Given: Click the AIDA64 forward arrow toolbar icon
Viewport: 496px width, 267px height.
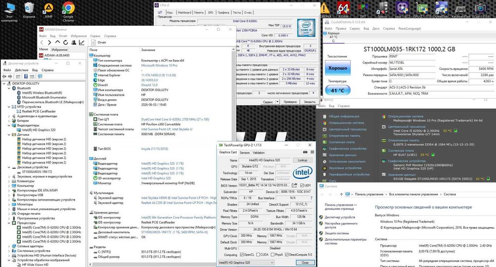Looking at the screenshot, I should pyautogui.click(x=49, y=42).
